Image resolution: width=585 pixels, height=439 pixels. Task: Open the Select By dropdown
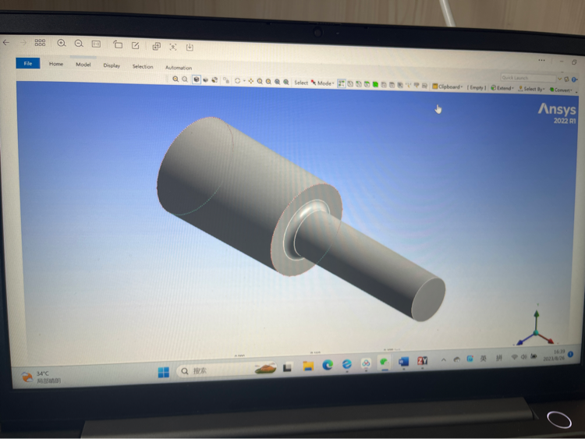pos(531,89)
